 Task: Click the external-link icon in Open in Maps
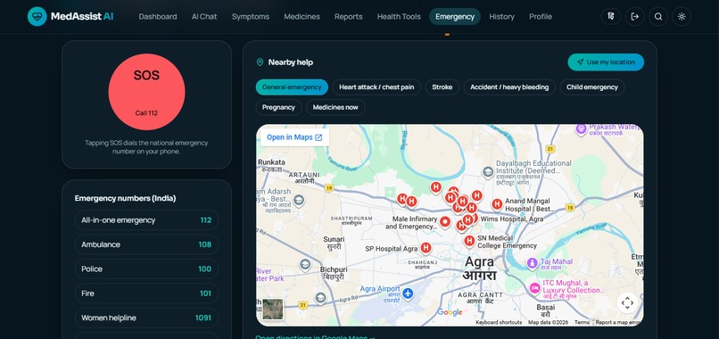[x=318, y=137]
